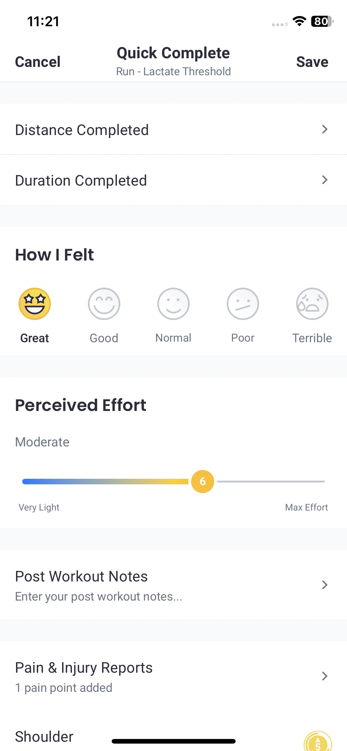Tap the Shoulder pain level badge icon

(318, 741)
